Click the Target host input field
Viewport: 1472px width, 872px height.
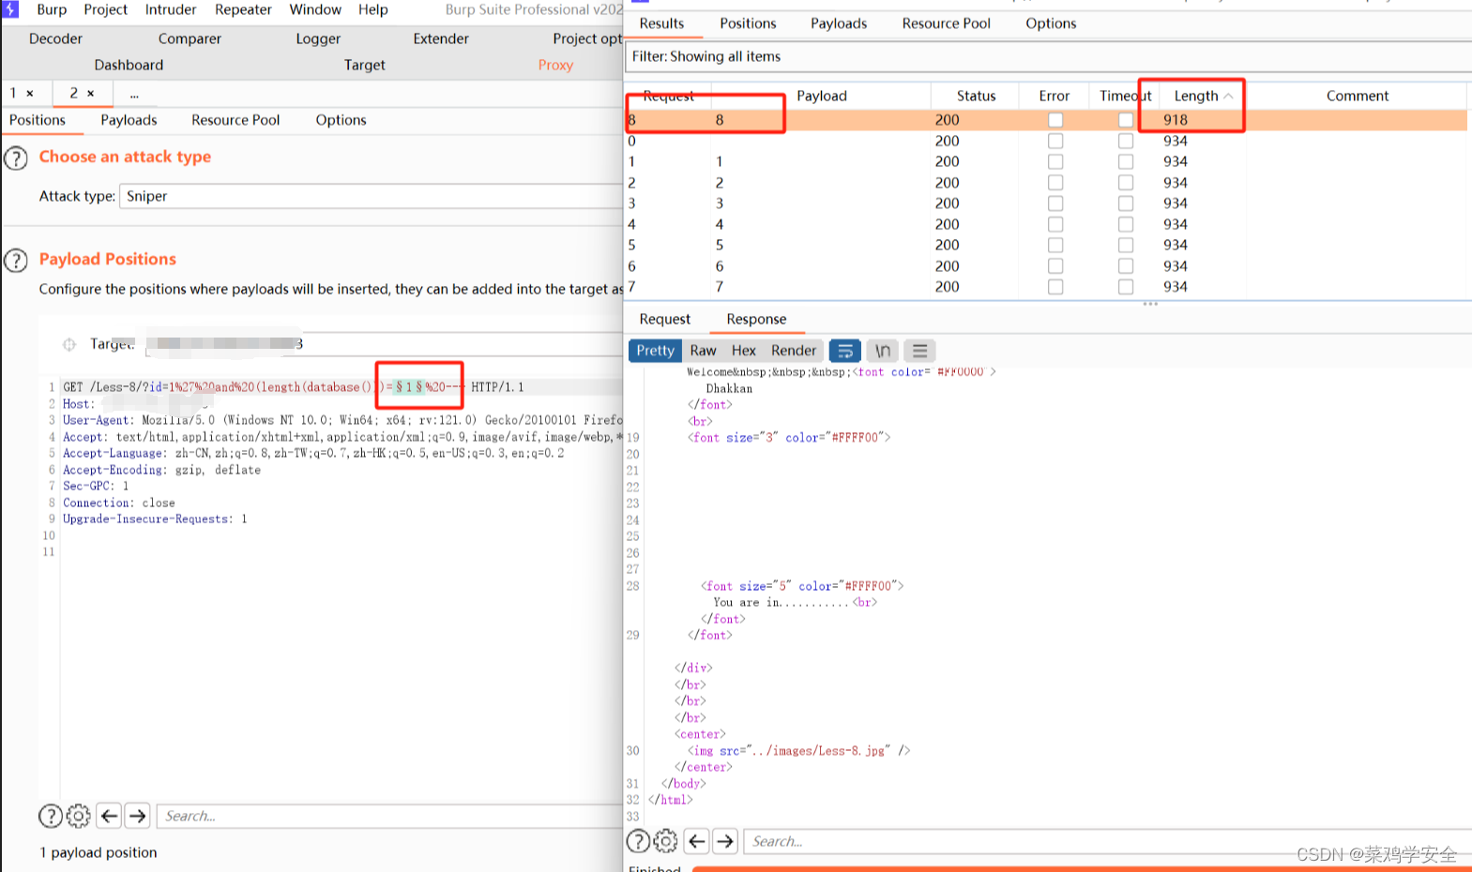(383, 344)
